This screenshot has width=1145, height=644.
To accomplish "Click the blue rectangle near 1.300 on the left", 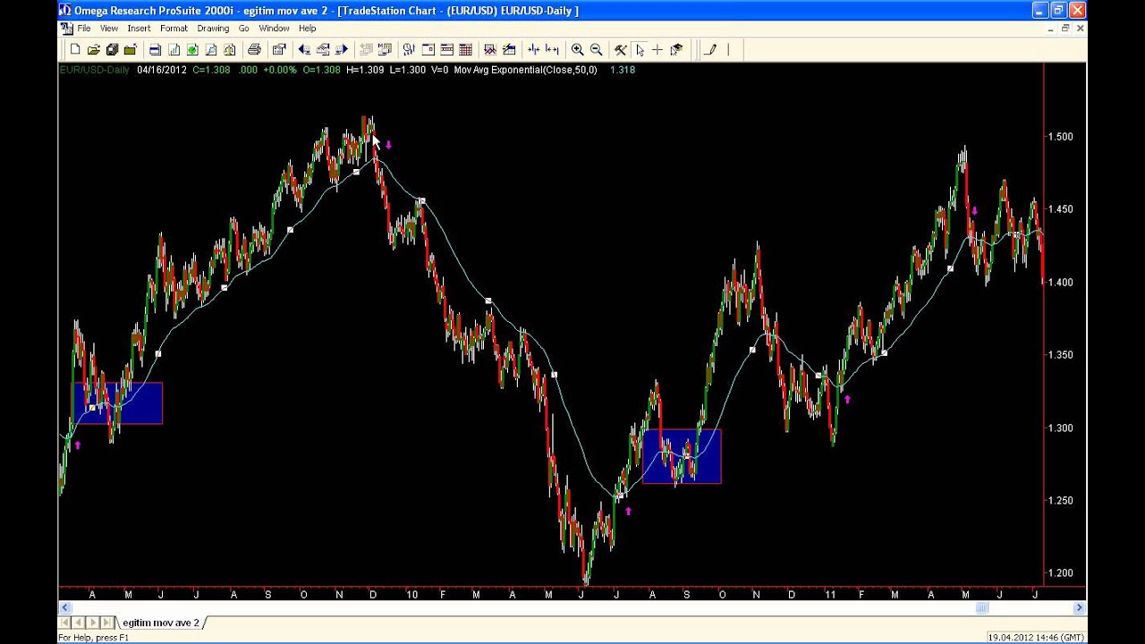I will (x=117, y=403).
